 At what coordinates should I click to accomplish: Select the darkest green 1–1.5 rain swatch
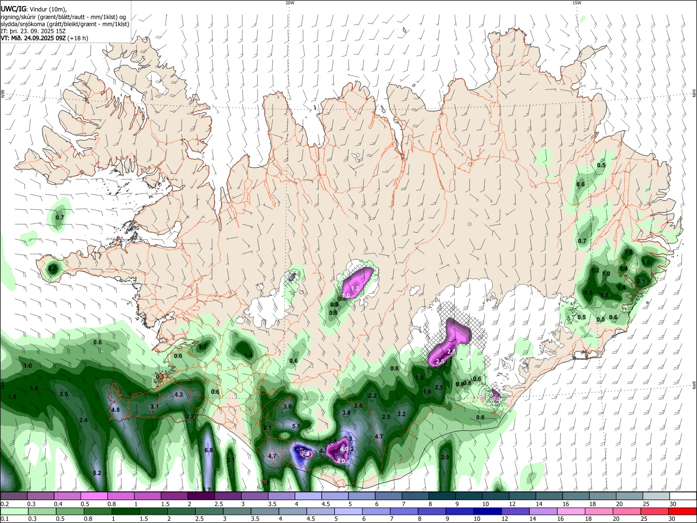coord(126,511)
